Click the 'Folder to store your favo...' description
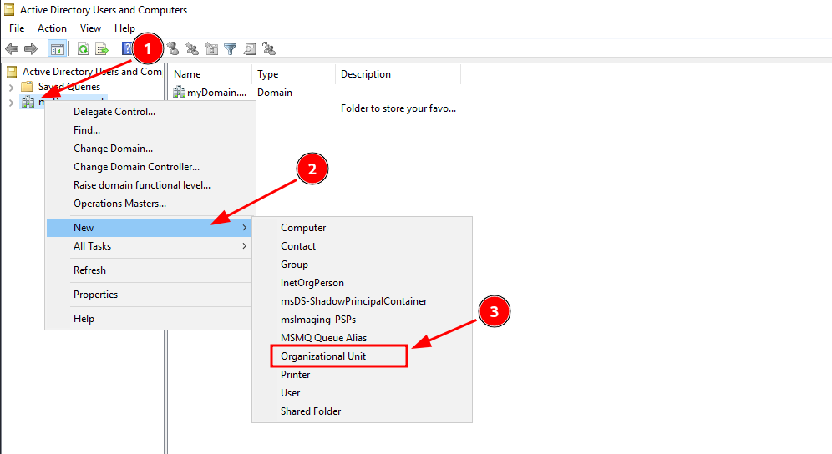The width and height of the screenshot is (832, 454). (x=398, y=108)
